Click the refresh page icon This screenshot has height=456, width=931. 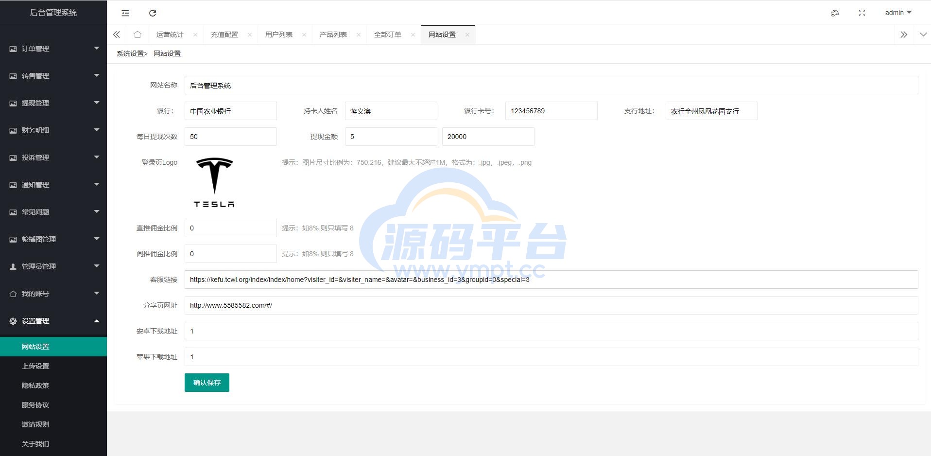[x=153, y=13]
